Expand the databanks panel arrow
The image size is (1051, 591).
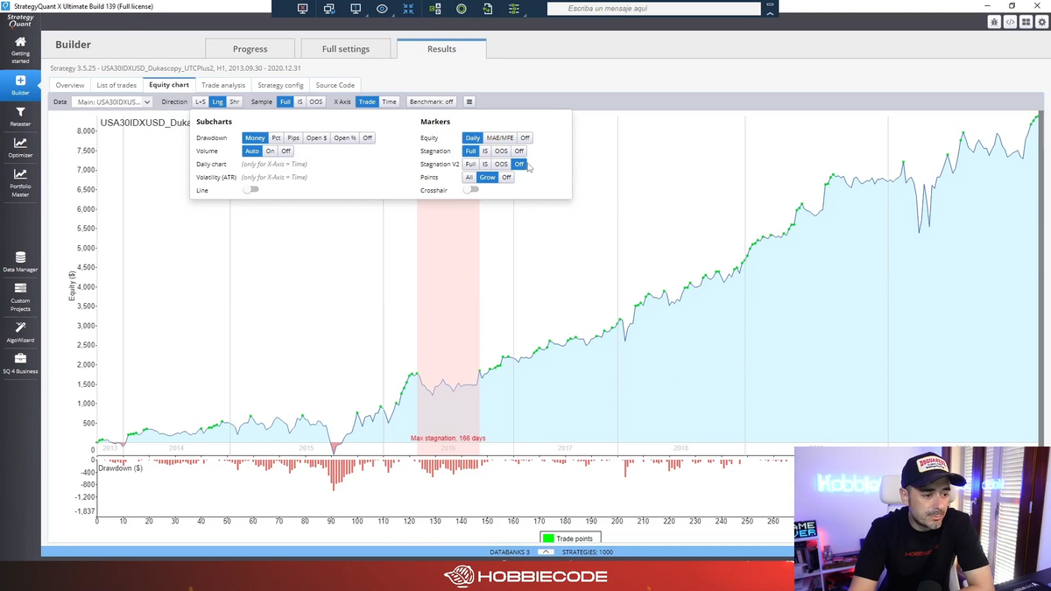point(545,552)
